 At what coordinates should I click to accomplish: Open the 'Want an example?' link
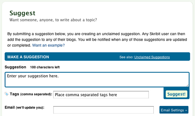click(48, 45)
